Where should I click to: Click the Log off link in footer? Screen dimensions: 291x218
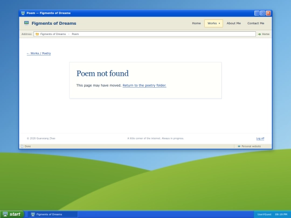pos(260,138)
